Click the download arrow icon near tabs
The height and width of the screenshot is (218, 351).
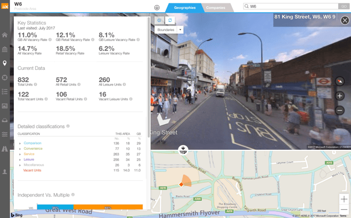(157, 8)
